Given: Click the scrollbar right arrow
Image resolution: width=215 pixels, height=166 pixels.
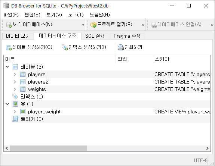Looking at the screenshot, I should coord(208,148).
